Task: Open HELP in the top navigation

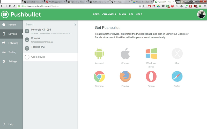Action: [x=139, y=14]
